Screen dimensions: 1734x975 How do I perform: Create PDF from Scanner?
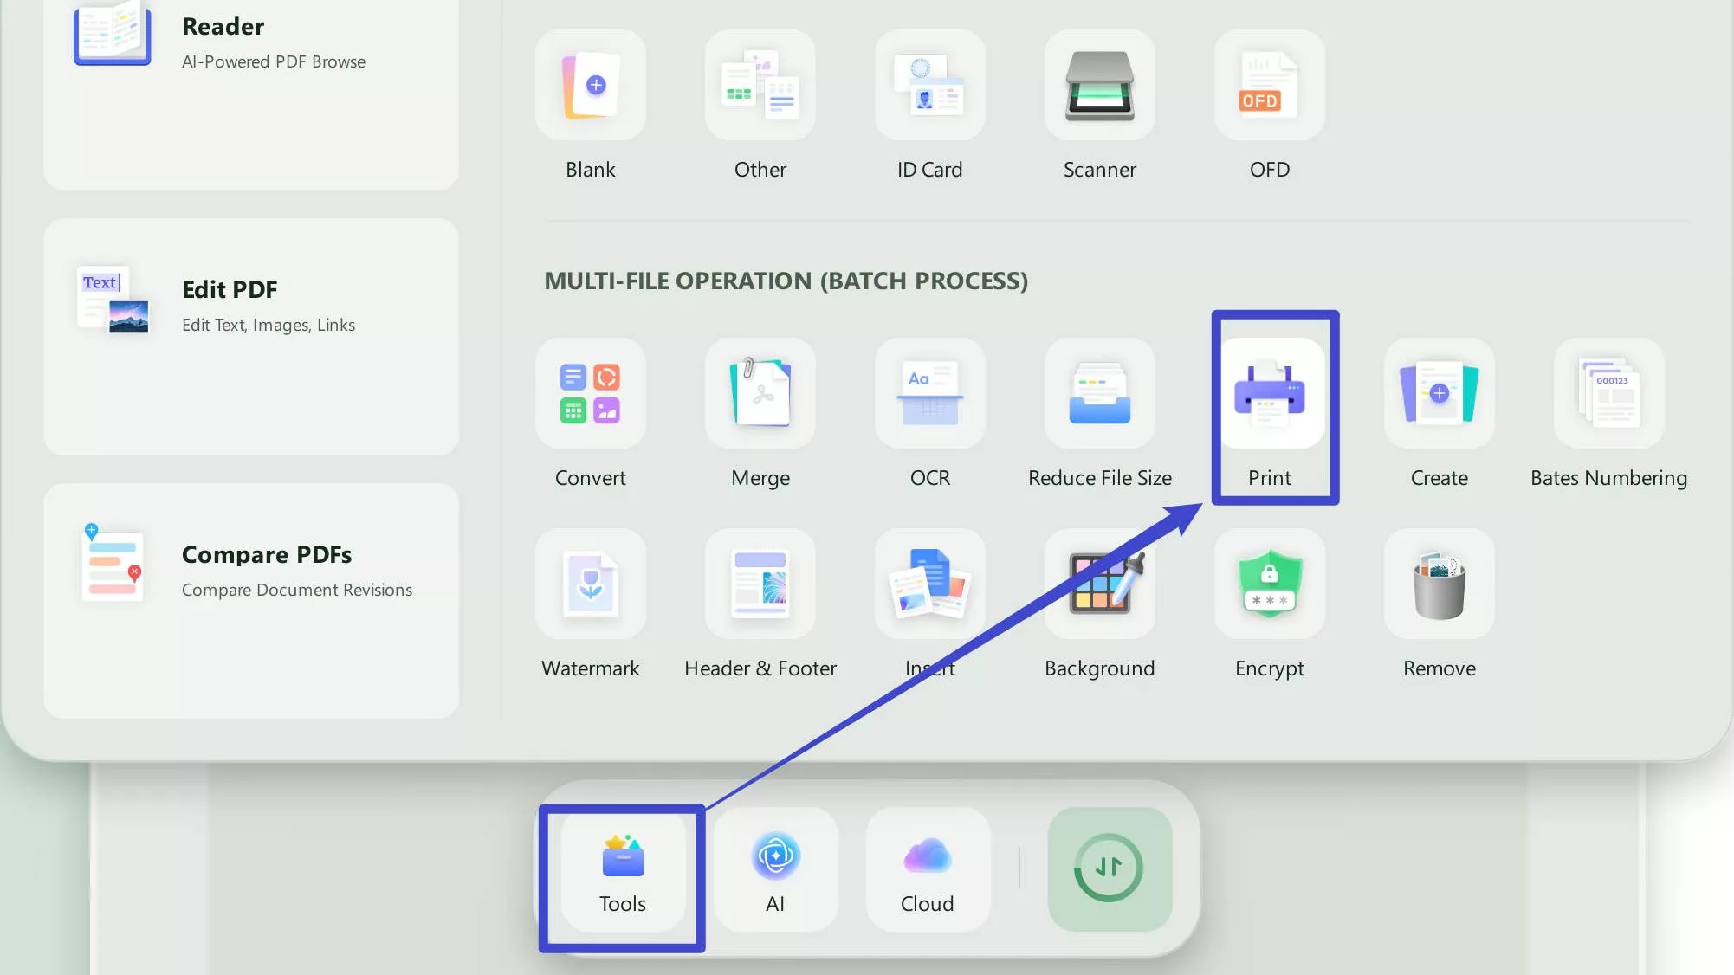1099,86
